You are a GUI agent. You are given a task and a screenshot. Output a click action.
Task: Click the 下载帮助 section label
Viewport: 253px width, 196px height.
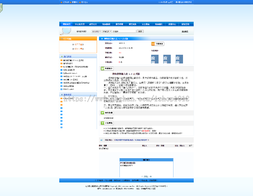pyautogui.click(x=109, y=123)
